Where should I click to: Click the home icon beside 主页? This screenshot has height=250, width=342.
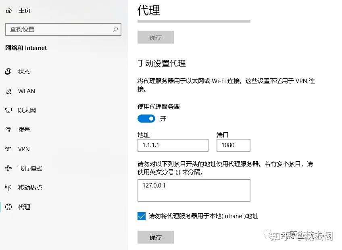(x=8, y=10)
